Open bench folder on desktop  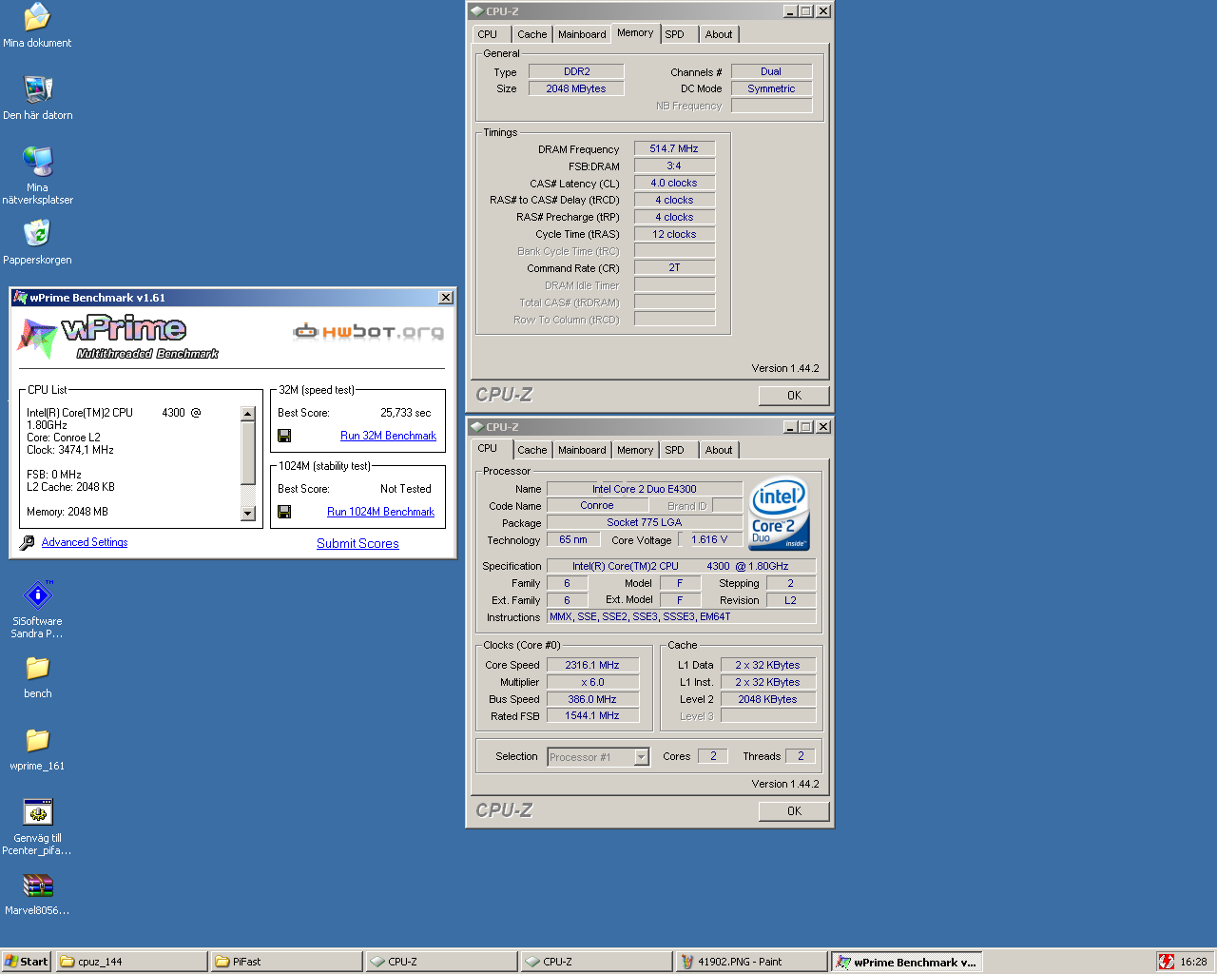pyautogui.click(x=37, y=676)
